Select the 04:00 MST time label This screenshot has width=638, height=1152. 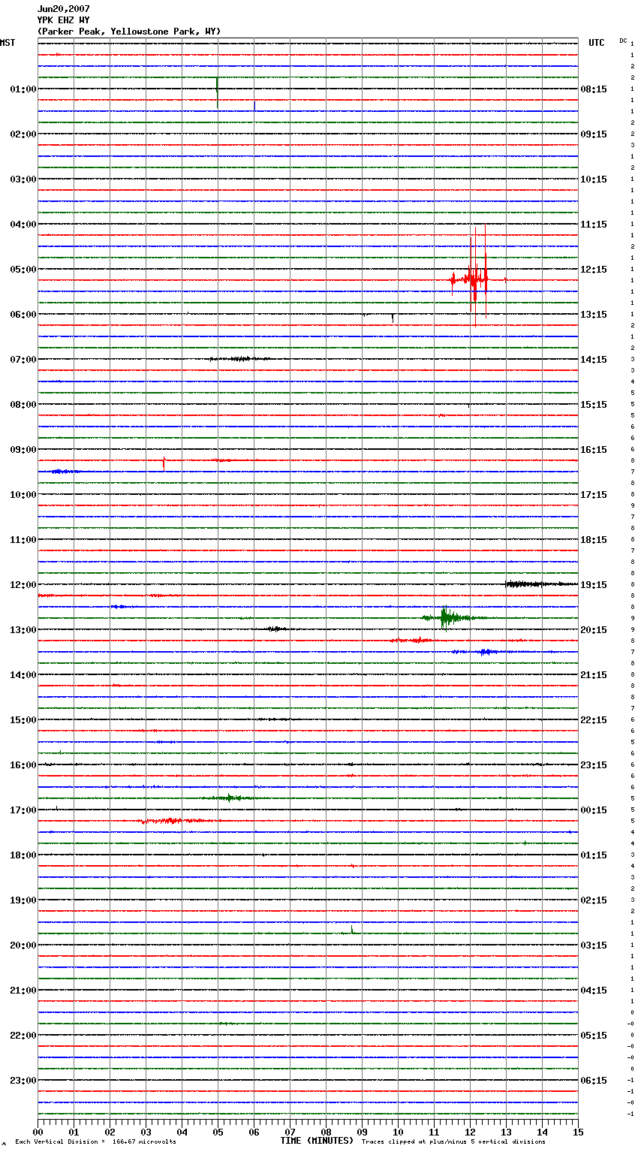pyautogui.click(x=23, y=225)
